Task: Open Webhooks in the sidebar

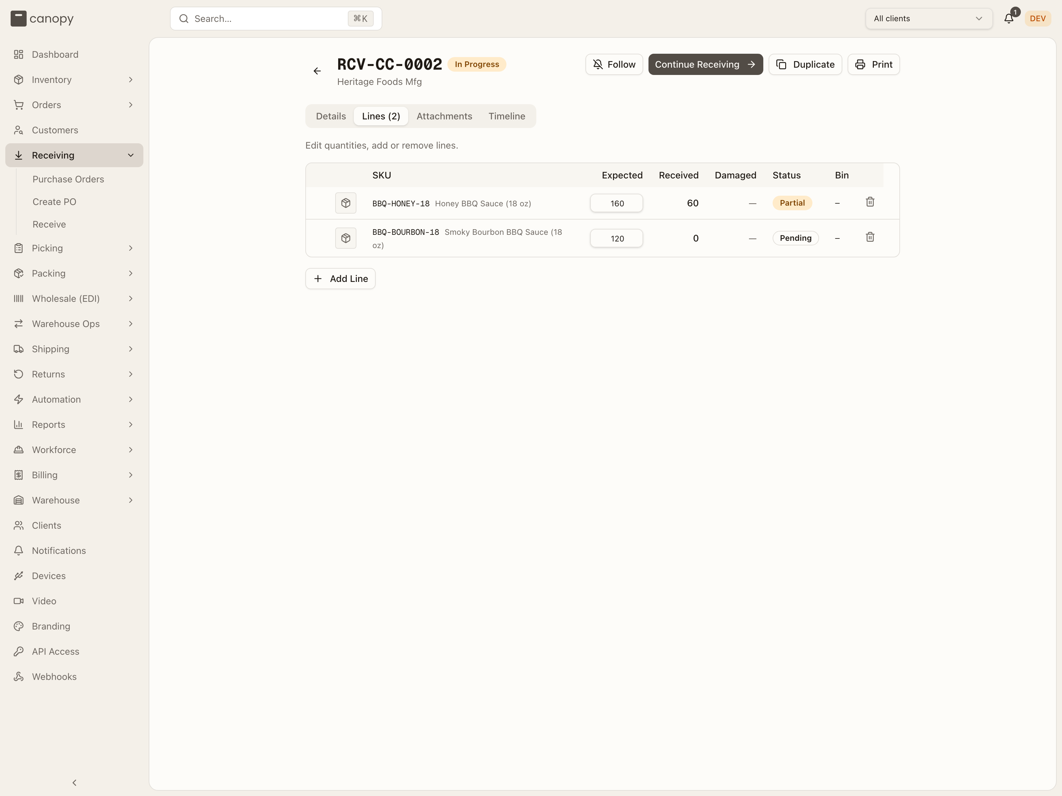Action: point(74,677)
